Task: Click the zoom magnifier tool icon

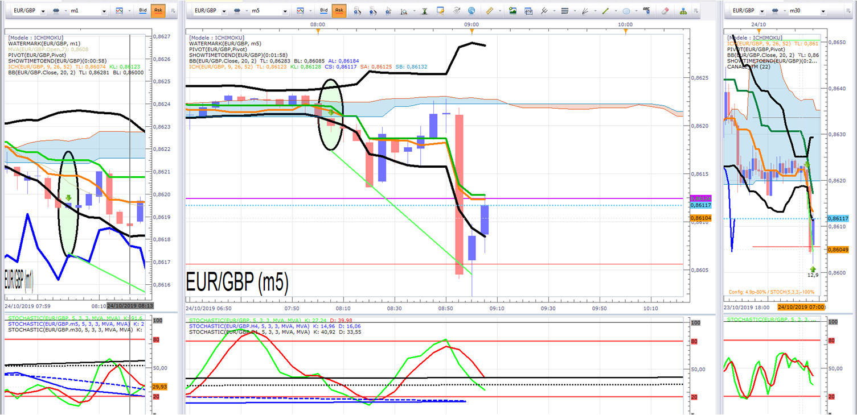Action: pyautogui.click(x=404, y=11)
